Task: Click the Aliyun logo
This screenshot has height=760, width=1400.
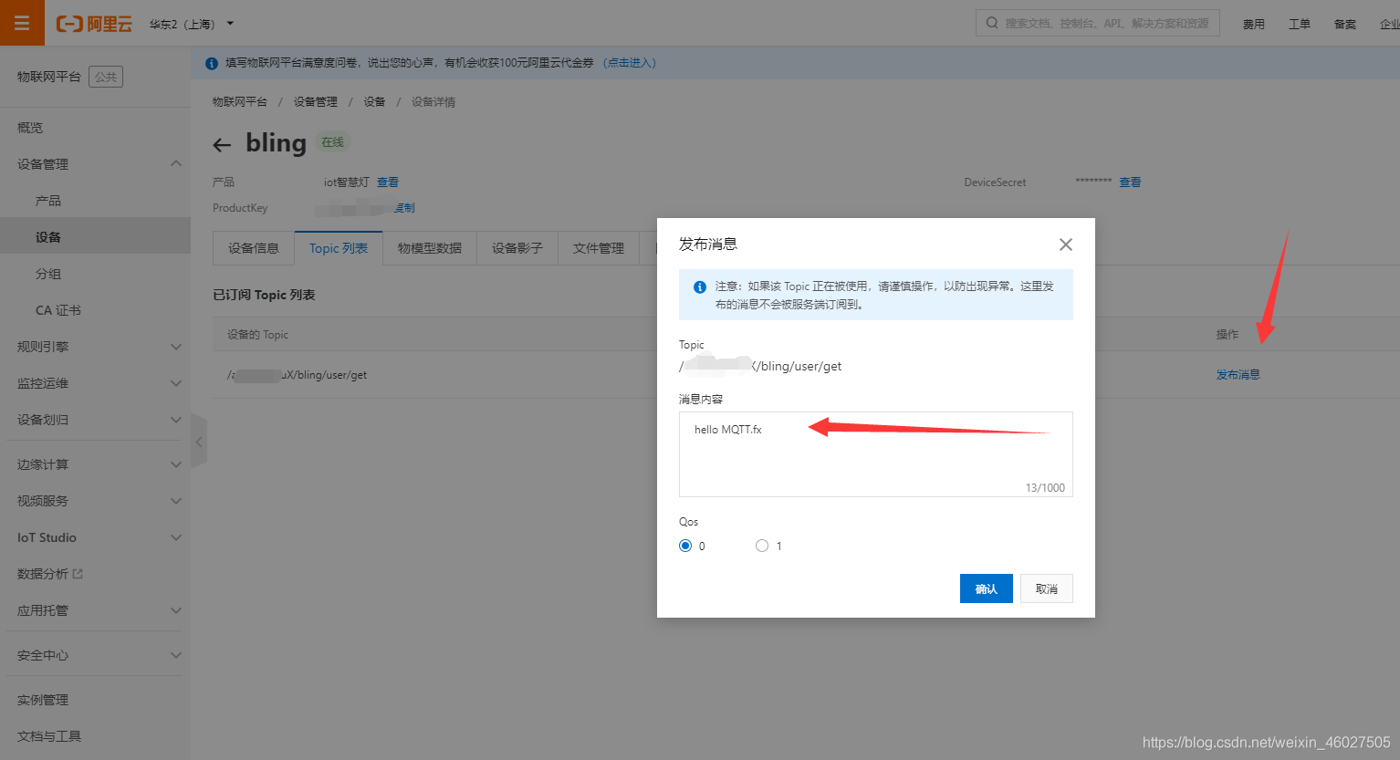Action: click(x=94, y=24)
